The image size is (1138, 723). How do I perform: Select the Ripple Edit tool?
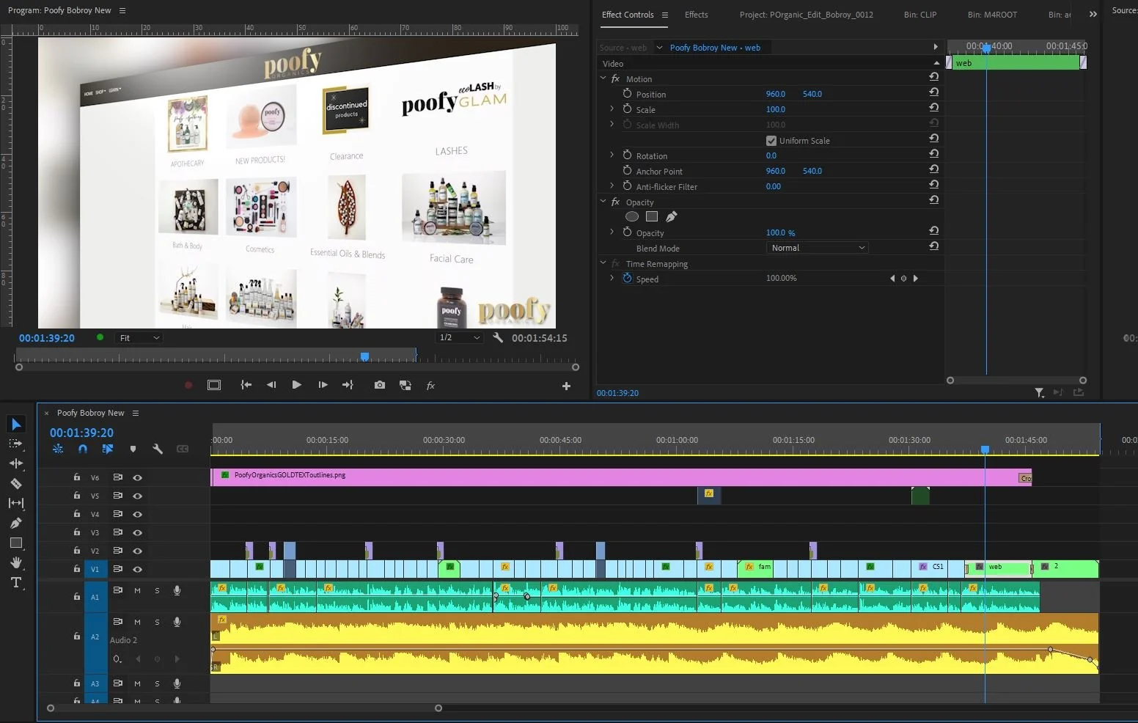point(15,463)
